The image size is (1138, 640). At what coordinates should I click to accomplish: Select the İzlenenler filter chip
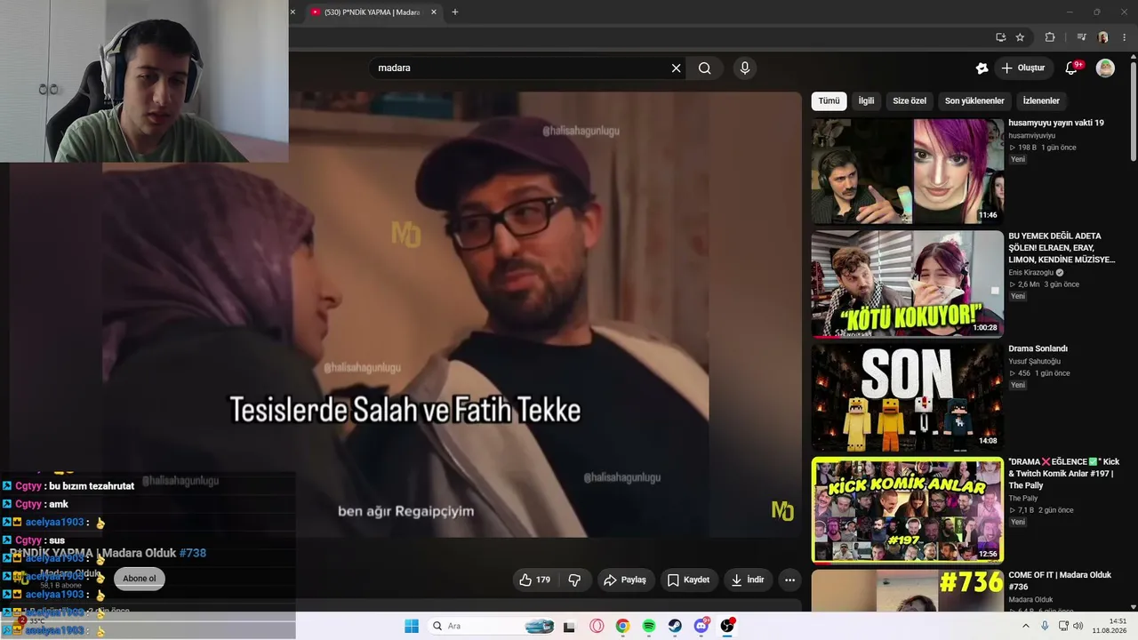point(1041,101)
